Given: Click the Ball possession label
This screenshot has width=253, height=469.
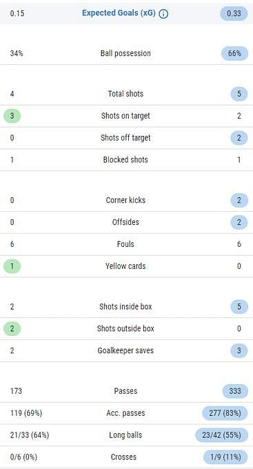Looking at the screenshot, I should coord(125,54).
